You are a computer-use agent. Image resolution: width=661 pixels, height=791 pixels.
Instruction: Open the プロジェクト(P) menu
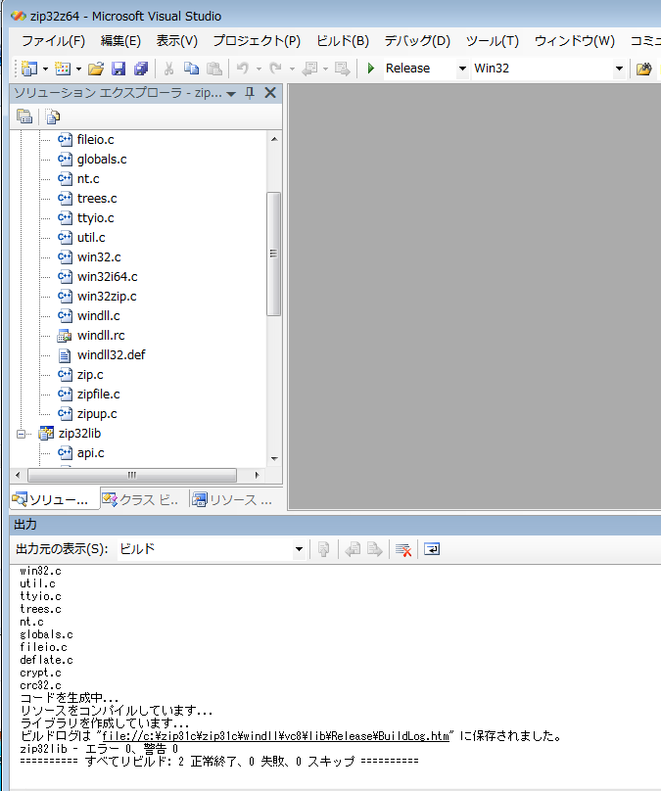pos(257,41)
